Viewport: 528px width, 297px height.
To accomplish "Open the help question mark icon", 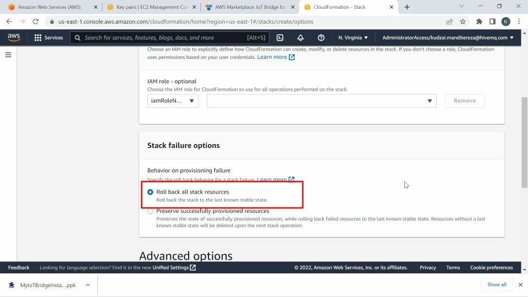I will tap(321, 38).
